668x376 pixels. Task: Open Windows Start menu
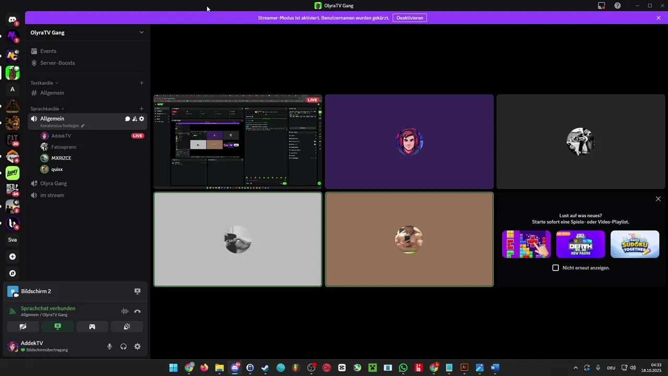173,368
